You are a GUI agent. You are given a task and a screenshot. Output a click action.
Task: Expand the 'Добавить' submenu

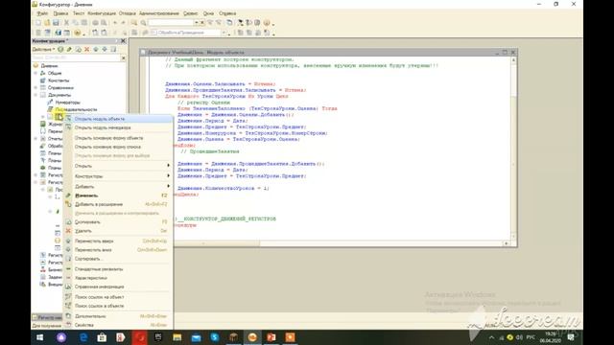(117, 186)
